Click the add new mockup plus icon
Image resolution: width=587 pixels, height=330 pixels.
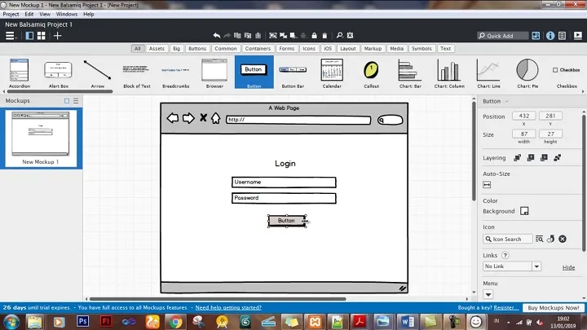click(57, 36)
